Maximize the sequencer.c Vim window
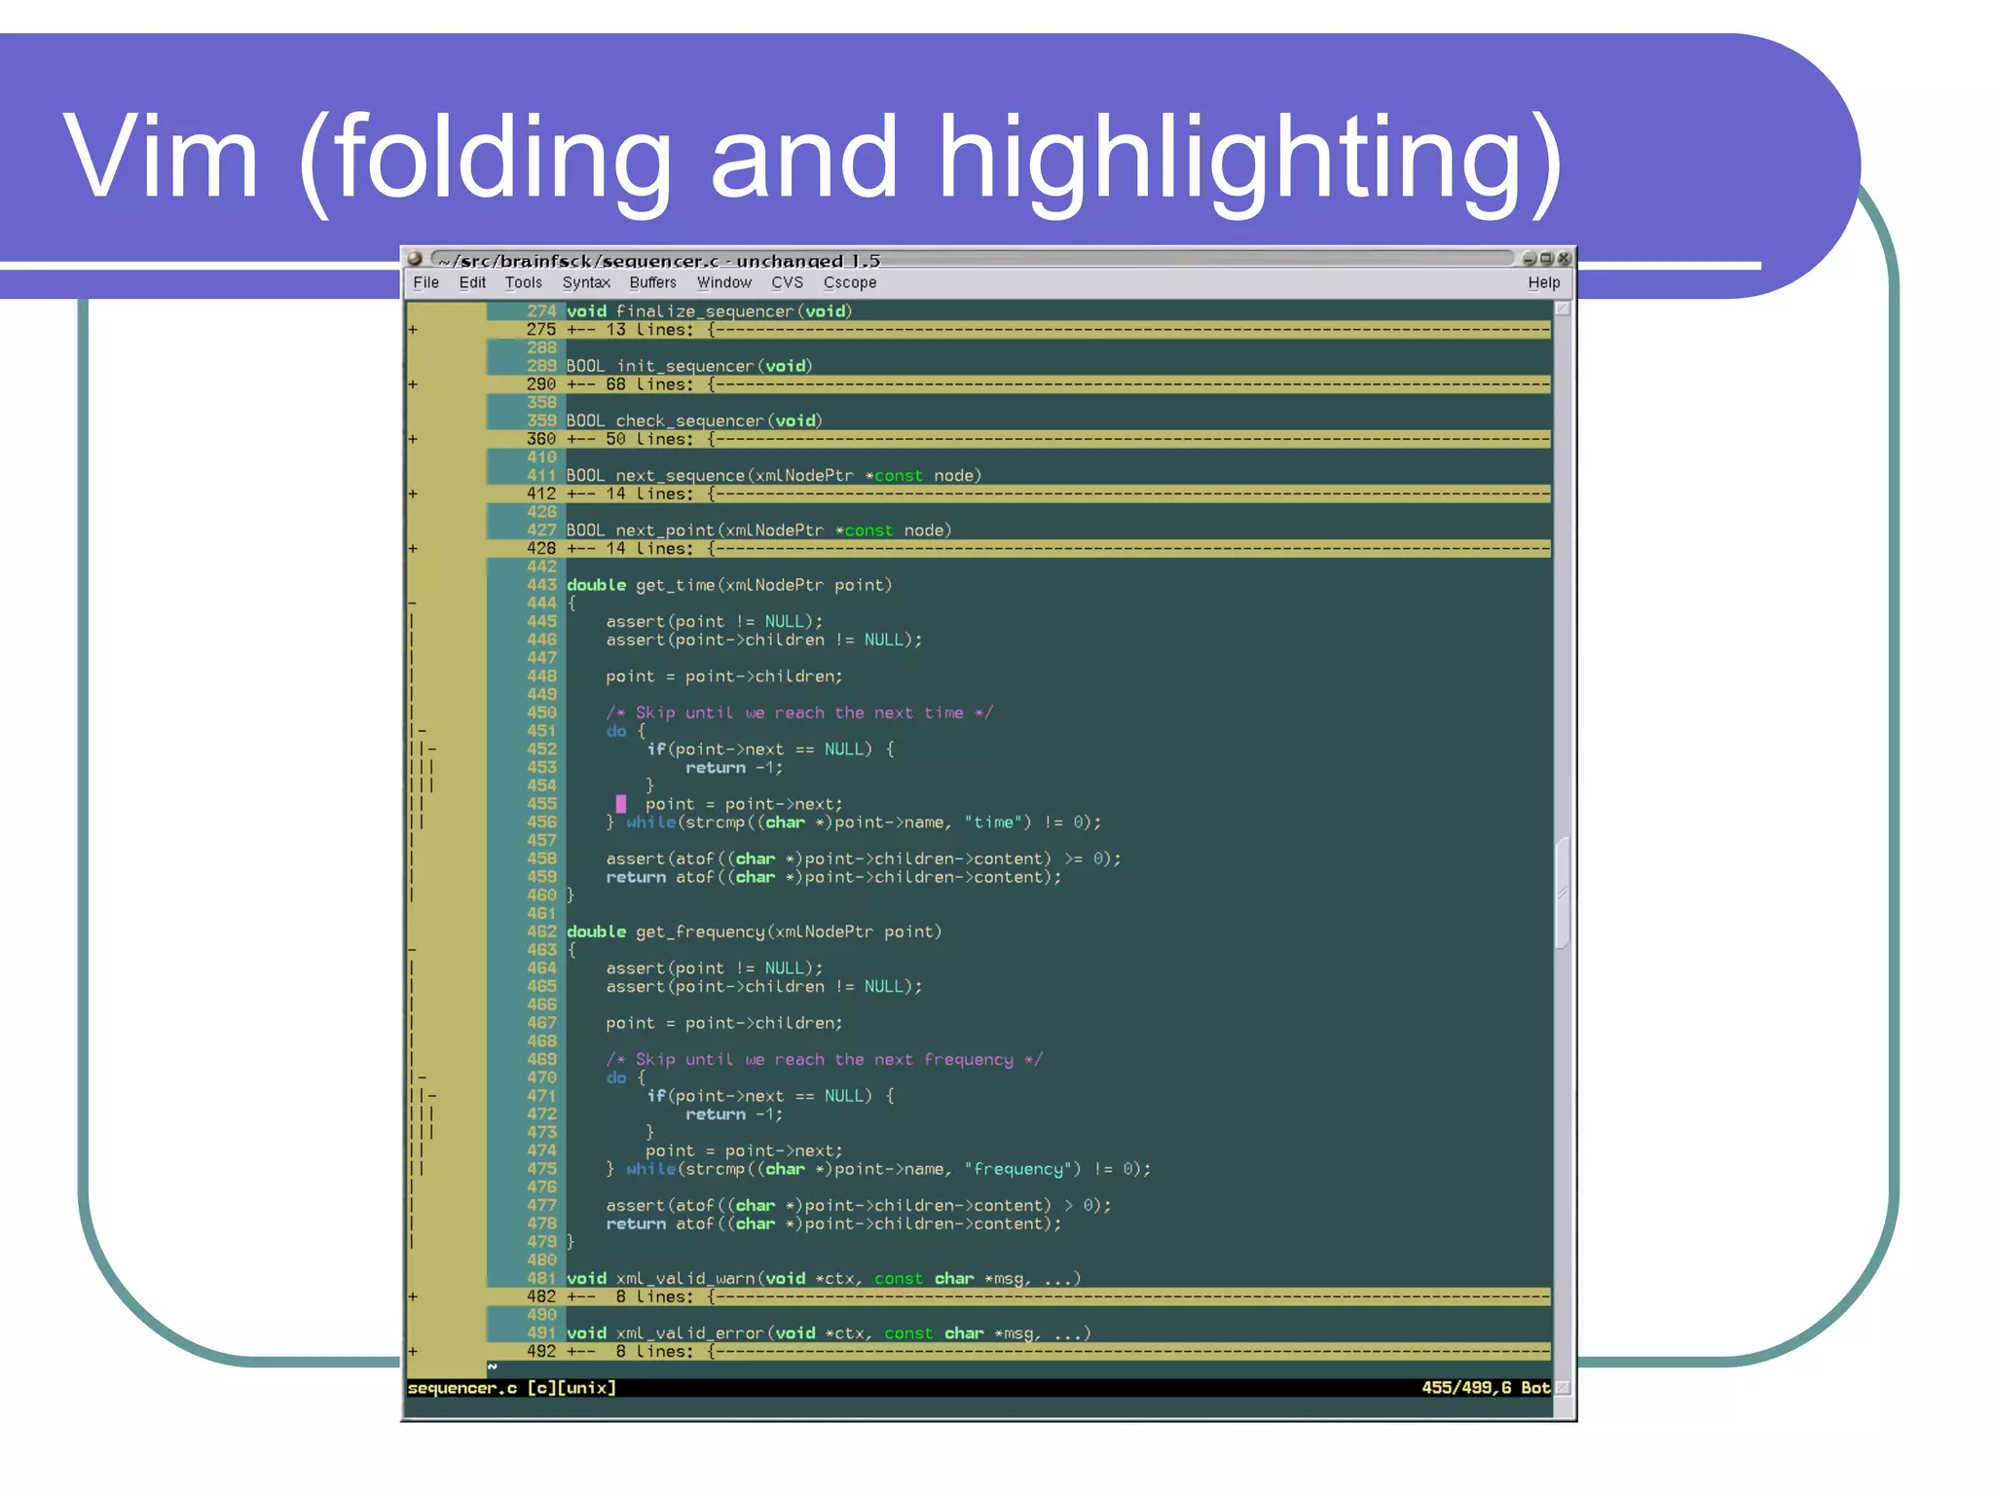Viewport: 1994px width, 1495px height. click(x=1546, y=259)
